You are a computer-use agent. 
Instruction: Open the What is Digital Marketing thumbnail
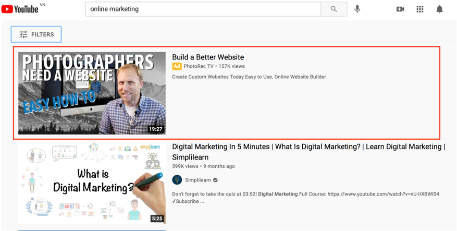92,183
